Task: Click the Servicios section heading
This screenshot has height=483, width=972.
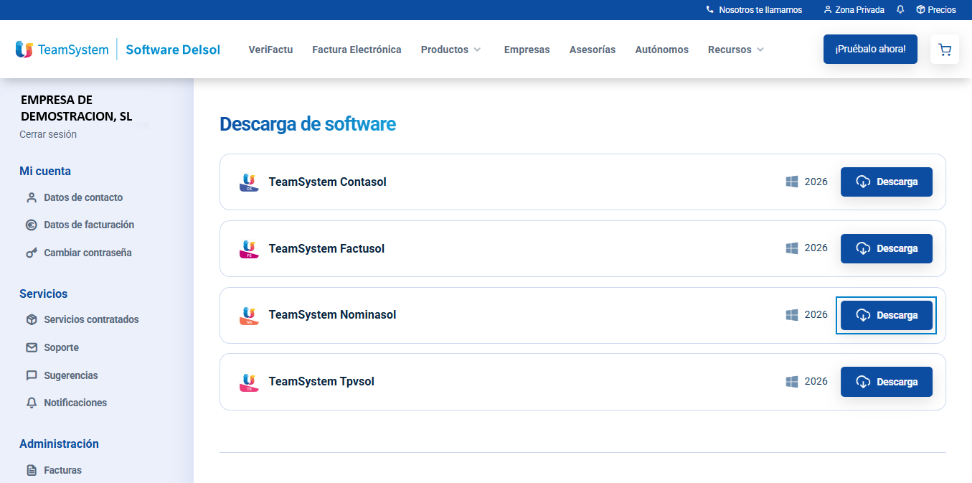Action: pyautogui.click(x=44, y=294)
